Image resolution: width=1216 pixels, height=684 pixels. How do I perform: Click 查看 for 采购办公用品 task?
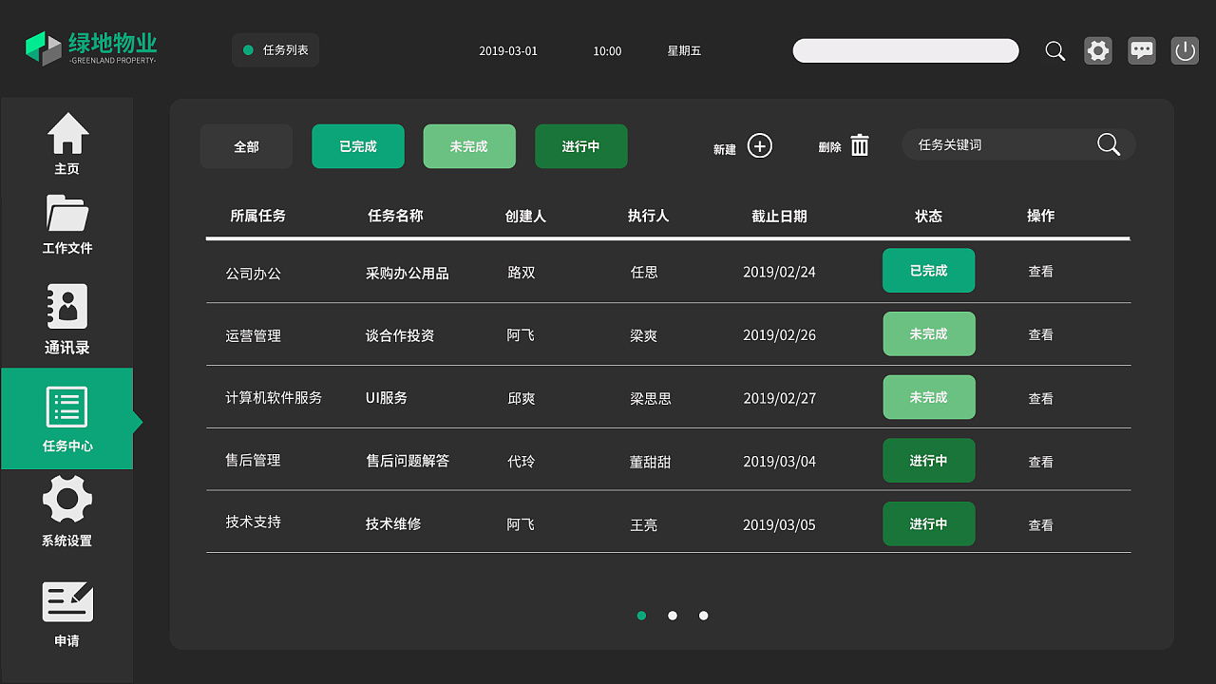(1041, 272)
